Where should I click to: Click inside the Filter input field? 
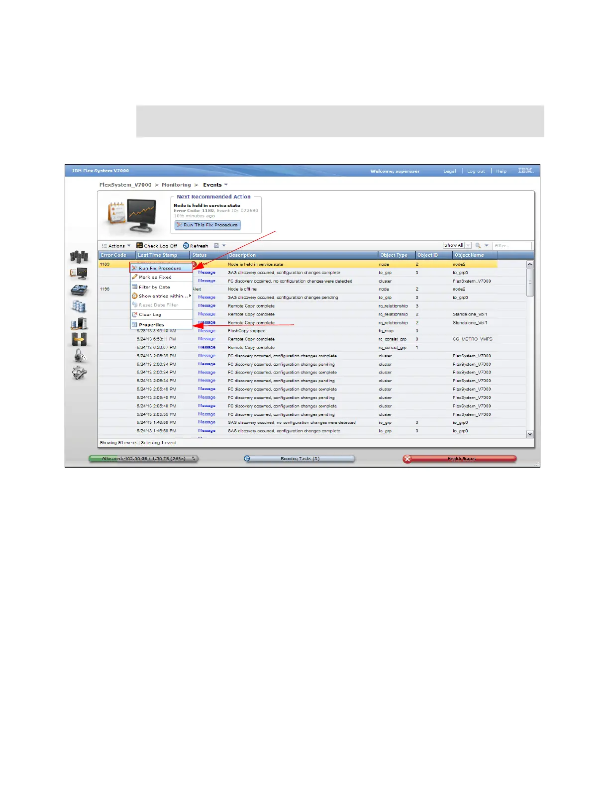[512, 246]
